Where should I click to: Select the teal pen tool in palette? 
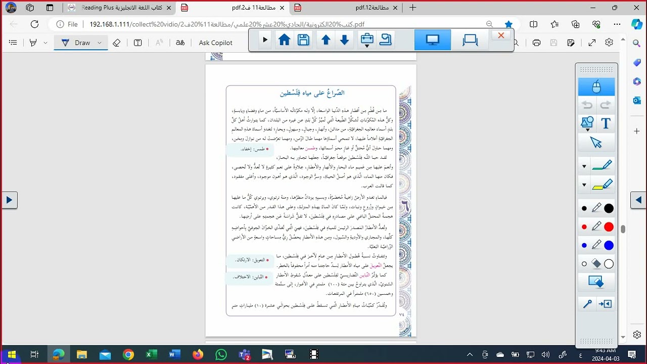(602, 166)
